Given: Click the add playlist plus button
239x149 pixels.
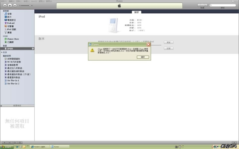Looking at the screenshot, I should click(x=4, y=143).
